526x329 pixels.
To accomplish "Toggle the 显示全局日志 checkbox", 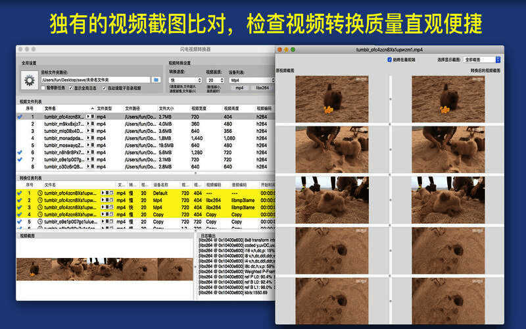I will 69,88.
